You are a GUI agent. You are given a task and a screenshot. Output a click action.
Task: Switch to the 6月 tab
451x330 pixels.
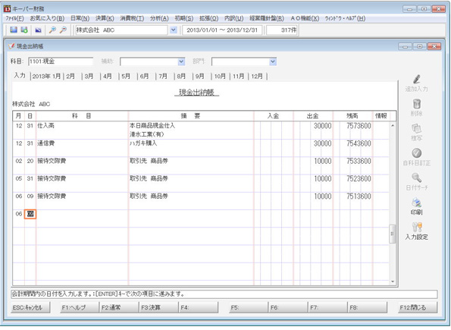[144, 77]
